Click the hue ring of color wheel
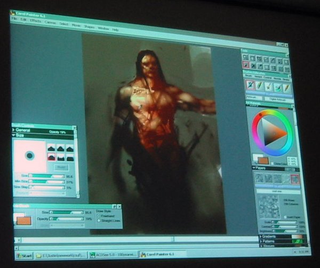320x268 pixels. 290,133
